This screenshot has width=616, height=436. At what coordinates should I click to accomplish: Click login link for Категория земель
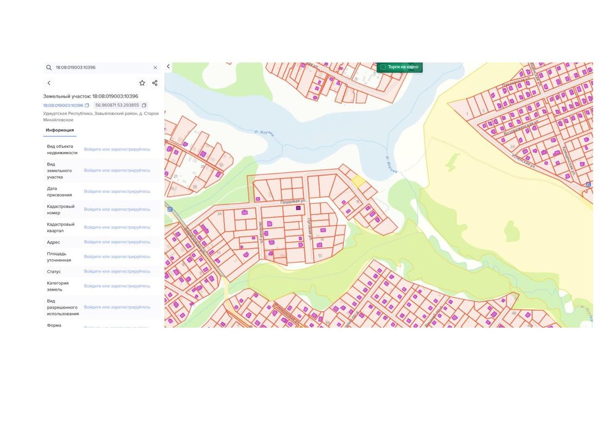117,286
